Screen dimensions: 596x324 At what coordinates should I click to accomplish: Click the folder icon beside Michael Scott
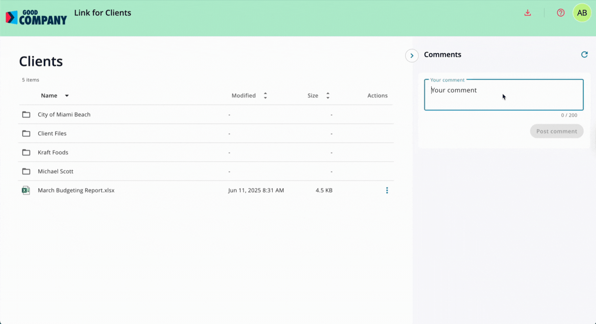pyautogui.click(x=26, y=171)
